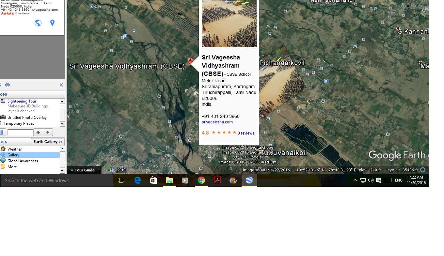Click the eye alt 35436 ft readout
This screenshot has height=256, width=444.
[403, 170]
